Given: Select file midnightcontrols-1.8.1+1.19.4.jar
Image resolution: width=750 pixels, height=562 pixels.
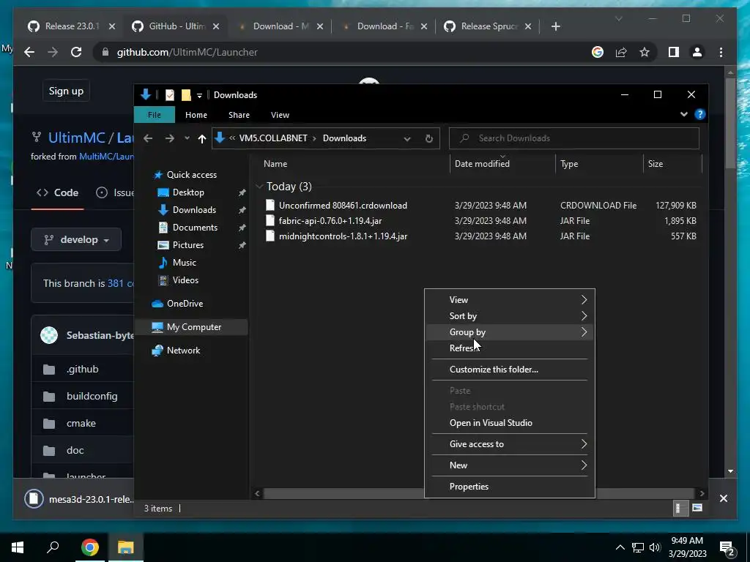Looking at the screenshot, I should 343,236.
